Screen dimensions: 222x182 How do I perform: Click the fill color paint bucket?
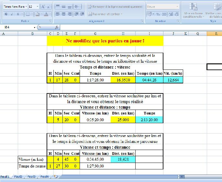[37, 14]
